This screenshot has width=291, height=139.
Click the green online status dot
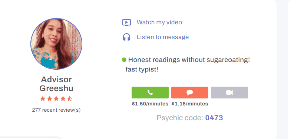click(x=124, y=60)
